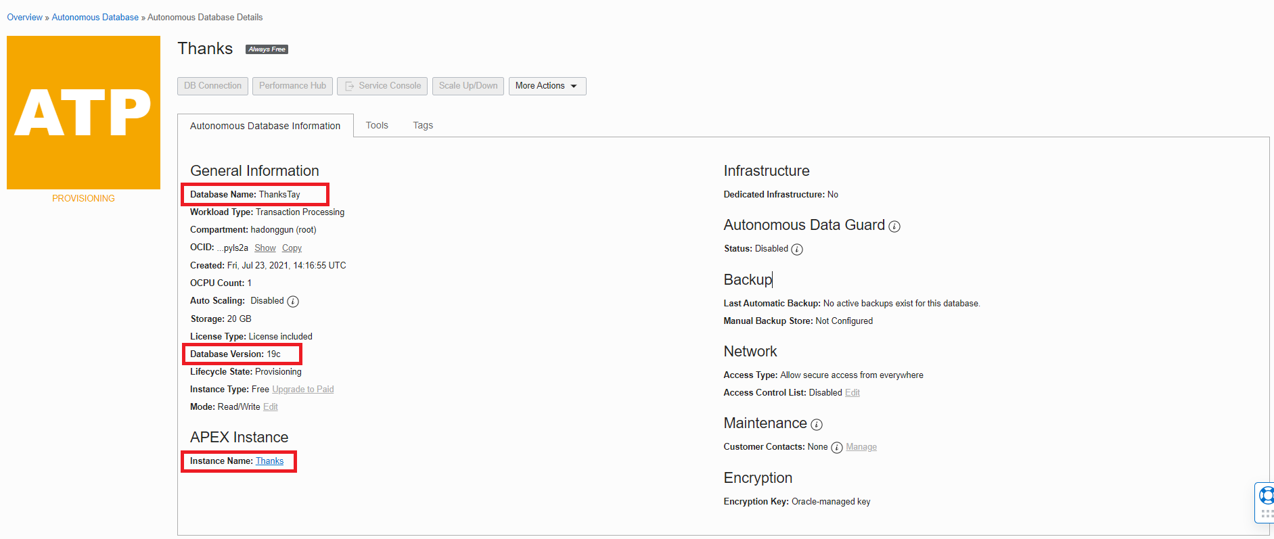Open Performance Hub
The height and width of the screenshot is (539, 1274).
[x=292, y=86]
